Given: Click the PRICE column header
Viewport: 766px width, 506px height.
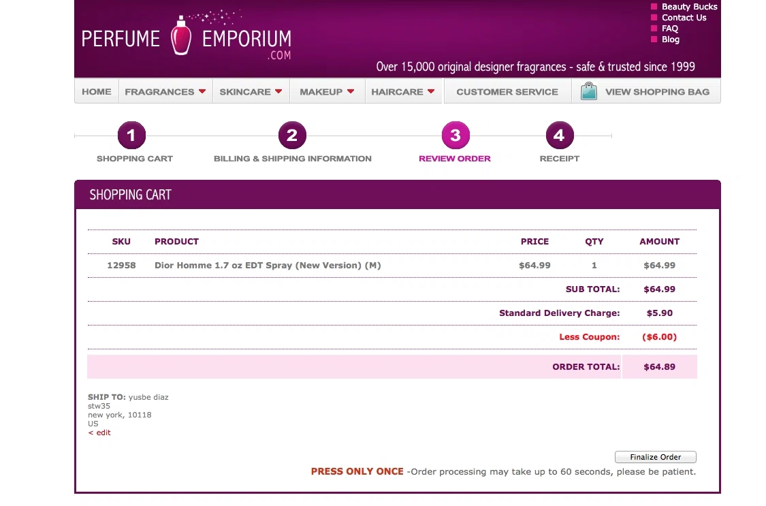Looking at the screenshot, I should [534, 241].
